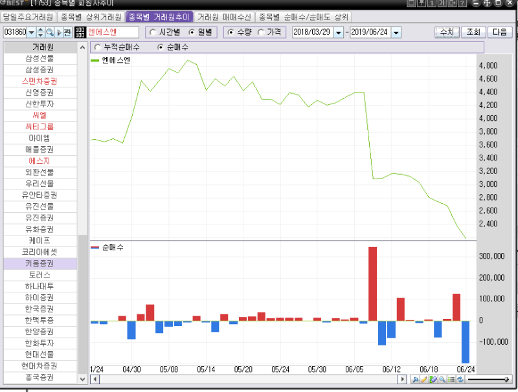Viewport: 518px width, 392px height.
Task: Click the stock search magnifier icon
Action: (50, 32)
